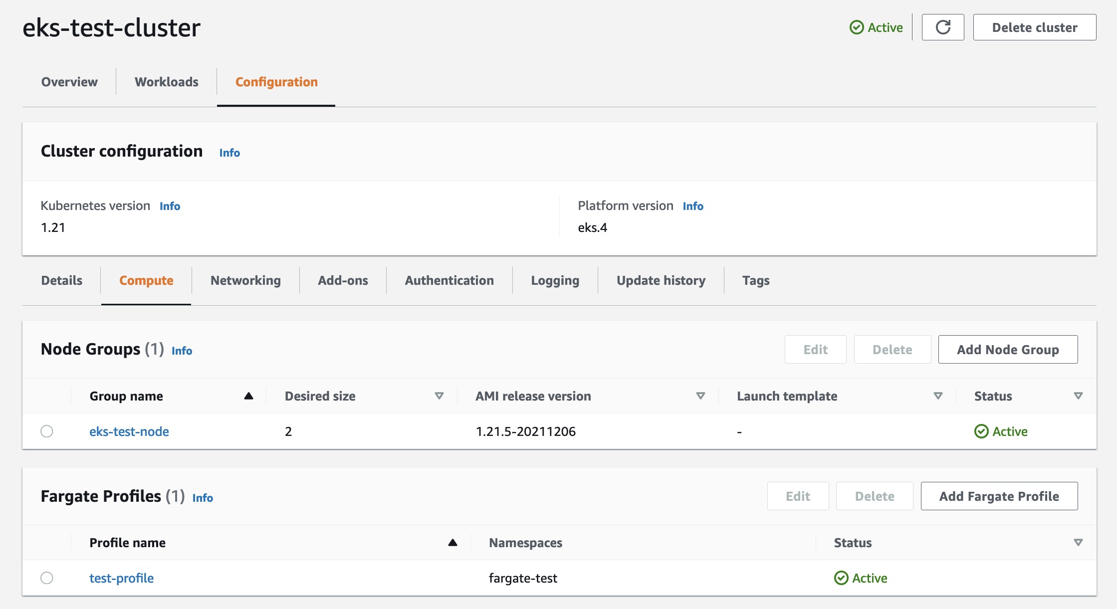This screenshot has height=609, width=1117.
Task: Switch to the Details sub-tab
Action: click(62, 280)
